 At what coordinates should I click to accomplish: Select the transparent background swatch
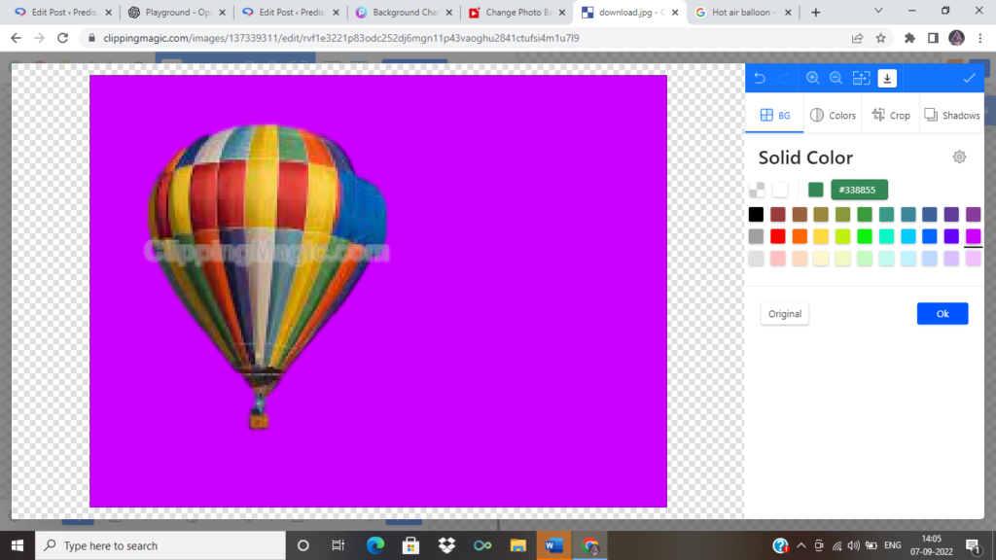coord(757,190)
